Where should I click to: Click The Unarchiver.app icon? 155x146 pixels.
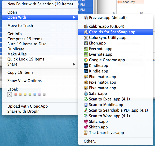point(86,133)
